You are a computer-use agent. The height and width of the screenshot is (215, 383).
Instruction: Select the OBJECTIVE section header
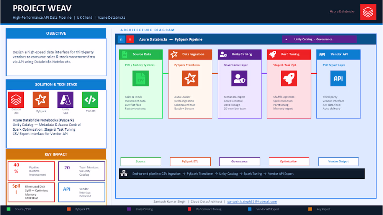tap(56, 33)
